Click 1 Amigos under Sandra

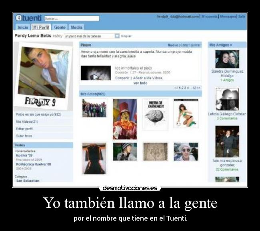227,80
